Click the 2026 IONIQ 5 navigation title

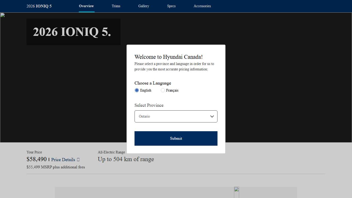[x=39, y=6]
